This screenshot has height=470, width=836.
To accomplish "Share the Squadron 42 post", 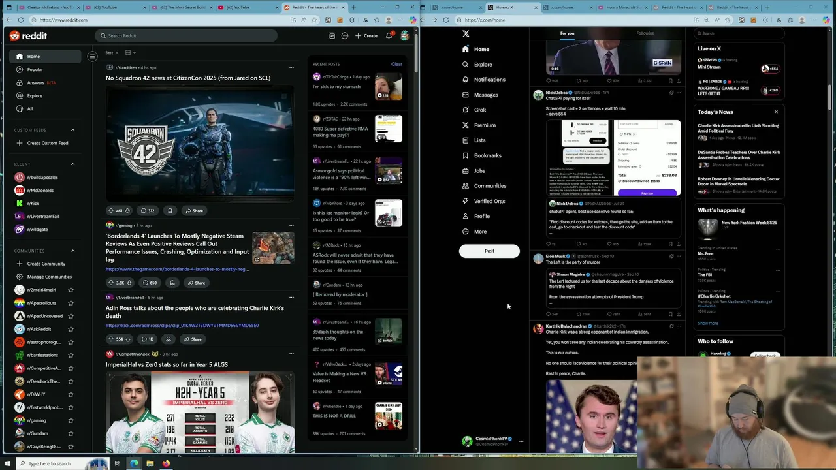I will pyautogui.click(x=193, y=210).
